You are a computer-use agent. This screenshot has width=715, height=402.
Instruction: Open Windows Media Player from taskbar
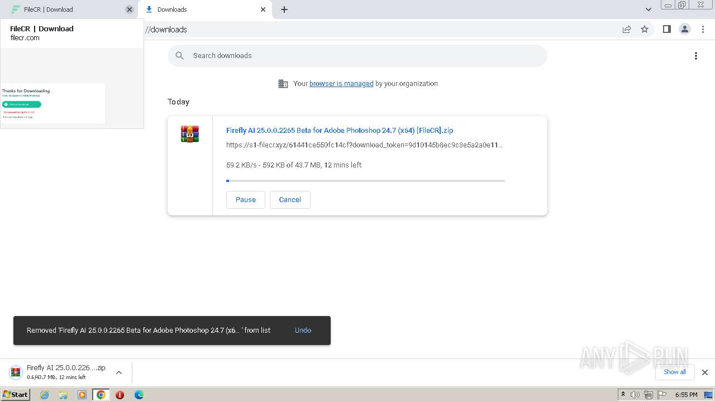82,395
